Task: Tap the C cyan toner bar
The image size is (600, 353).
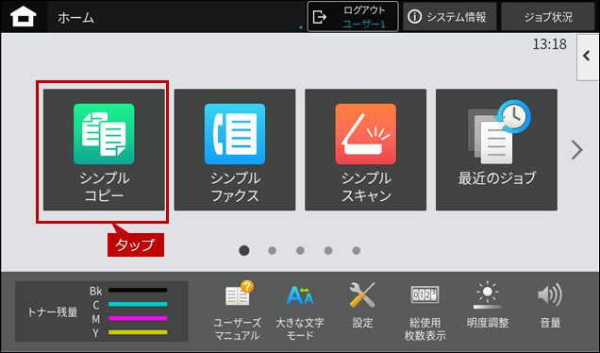Action: [138, 304]
